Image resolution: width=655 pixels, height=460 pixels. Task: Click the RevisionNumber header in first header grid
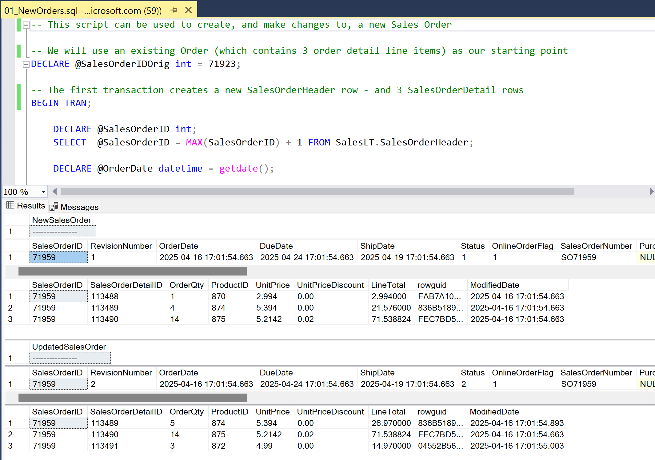121,246
